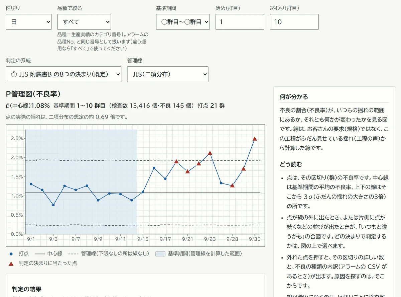This screenshot has width=401, height=297.
Task: Click the 管理線 dashed line legend marker
Action: coord(73,254)
